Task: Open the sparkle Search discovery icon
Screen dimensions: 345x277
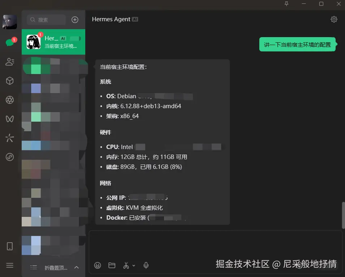Action: coord(10,138)
